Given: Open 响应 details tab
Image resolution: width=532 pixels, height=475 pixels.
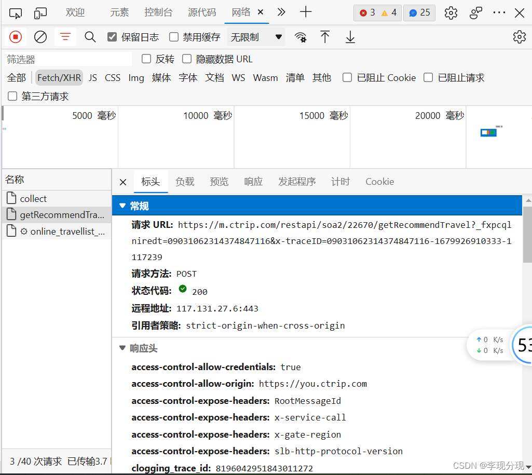Looking at the screenshot, I should pyautogui.click(x=253, y=182).
